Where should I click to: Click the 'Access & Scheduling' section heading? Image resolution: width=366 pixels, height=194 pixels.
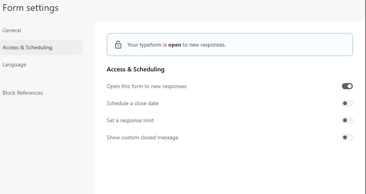click(x=135, y=69)
